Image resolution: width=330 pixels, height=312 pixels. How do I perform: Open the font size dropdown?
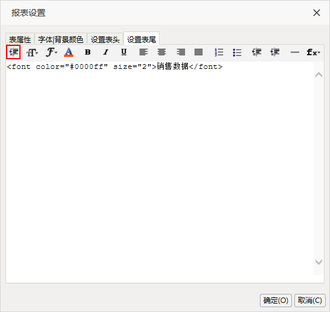tap(32, 52)
